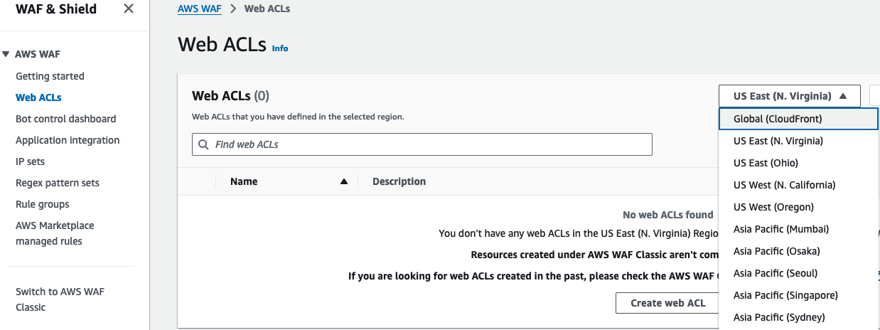This screenshot has height=330, width=880.
Task: Choose US West (N. California) region
Action: (x=799, y=185)
